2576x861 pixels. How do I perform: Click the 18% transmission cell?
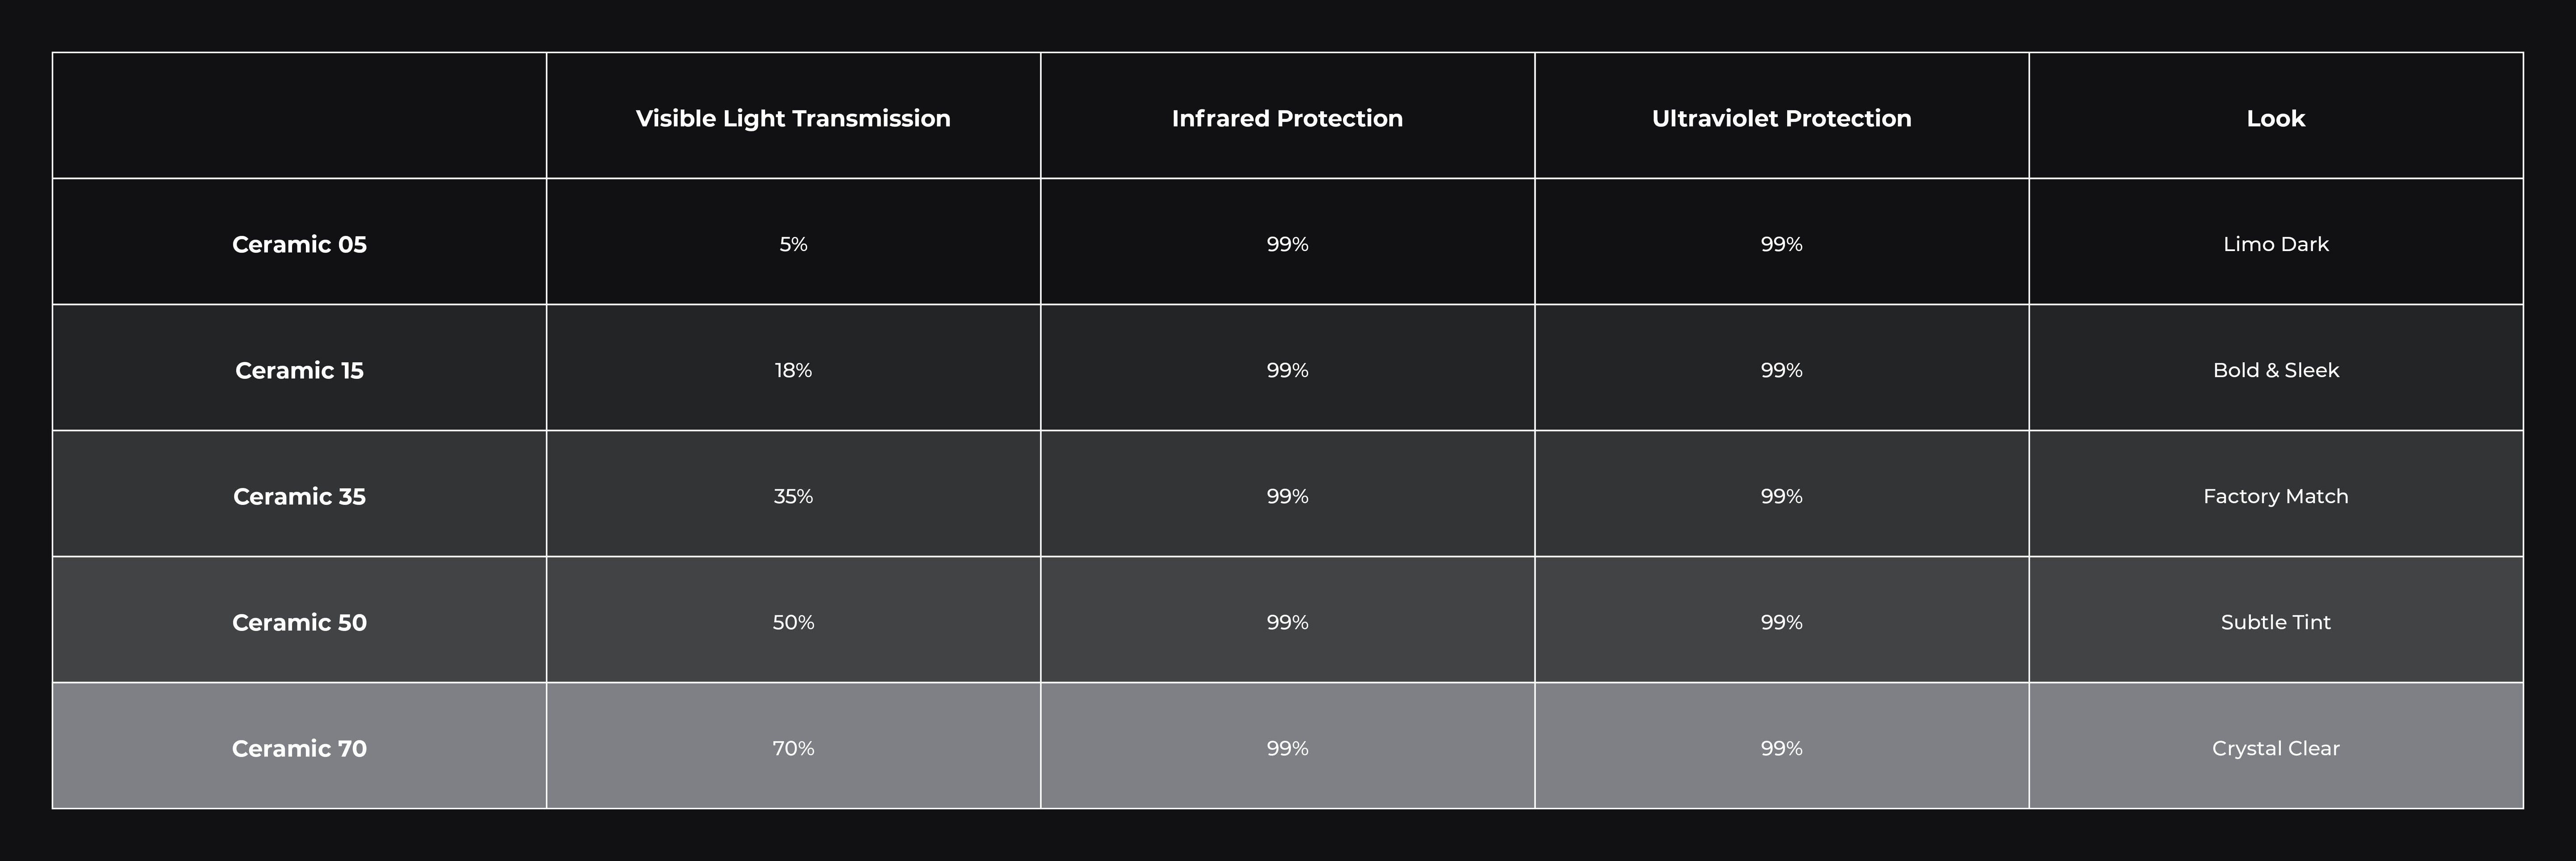[793, 370]
